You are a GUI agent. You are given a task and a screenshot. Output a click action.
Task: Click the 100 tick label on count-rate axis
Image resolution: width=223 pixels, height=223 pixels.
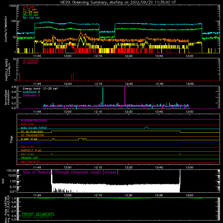click(13, 21)
